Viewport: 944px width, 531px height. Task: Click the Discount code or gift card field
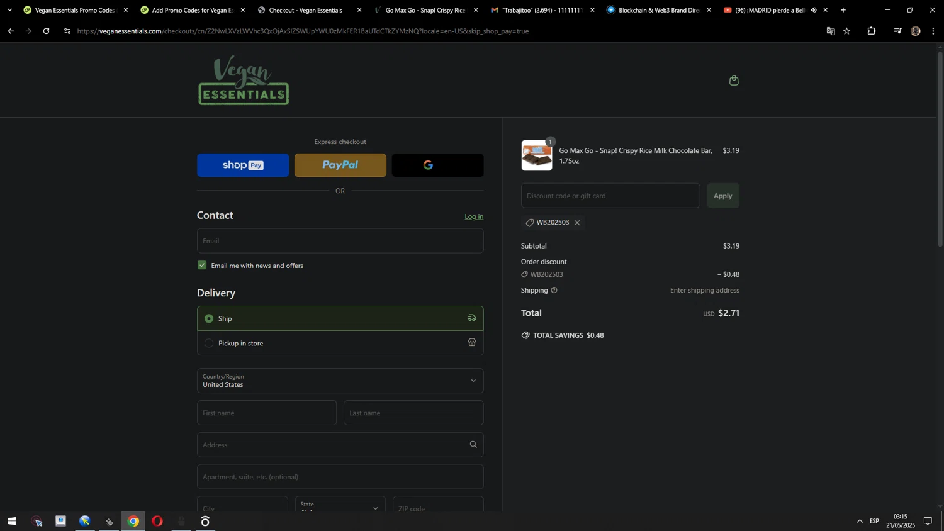(x=610, y=196)
